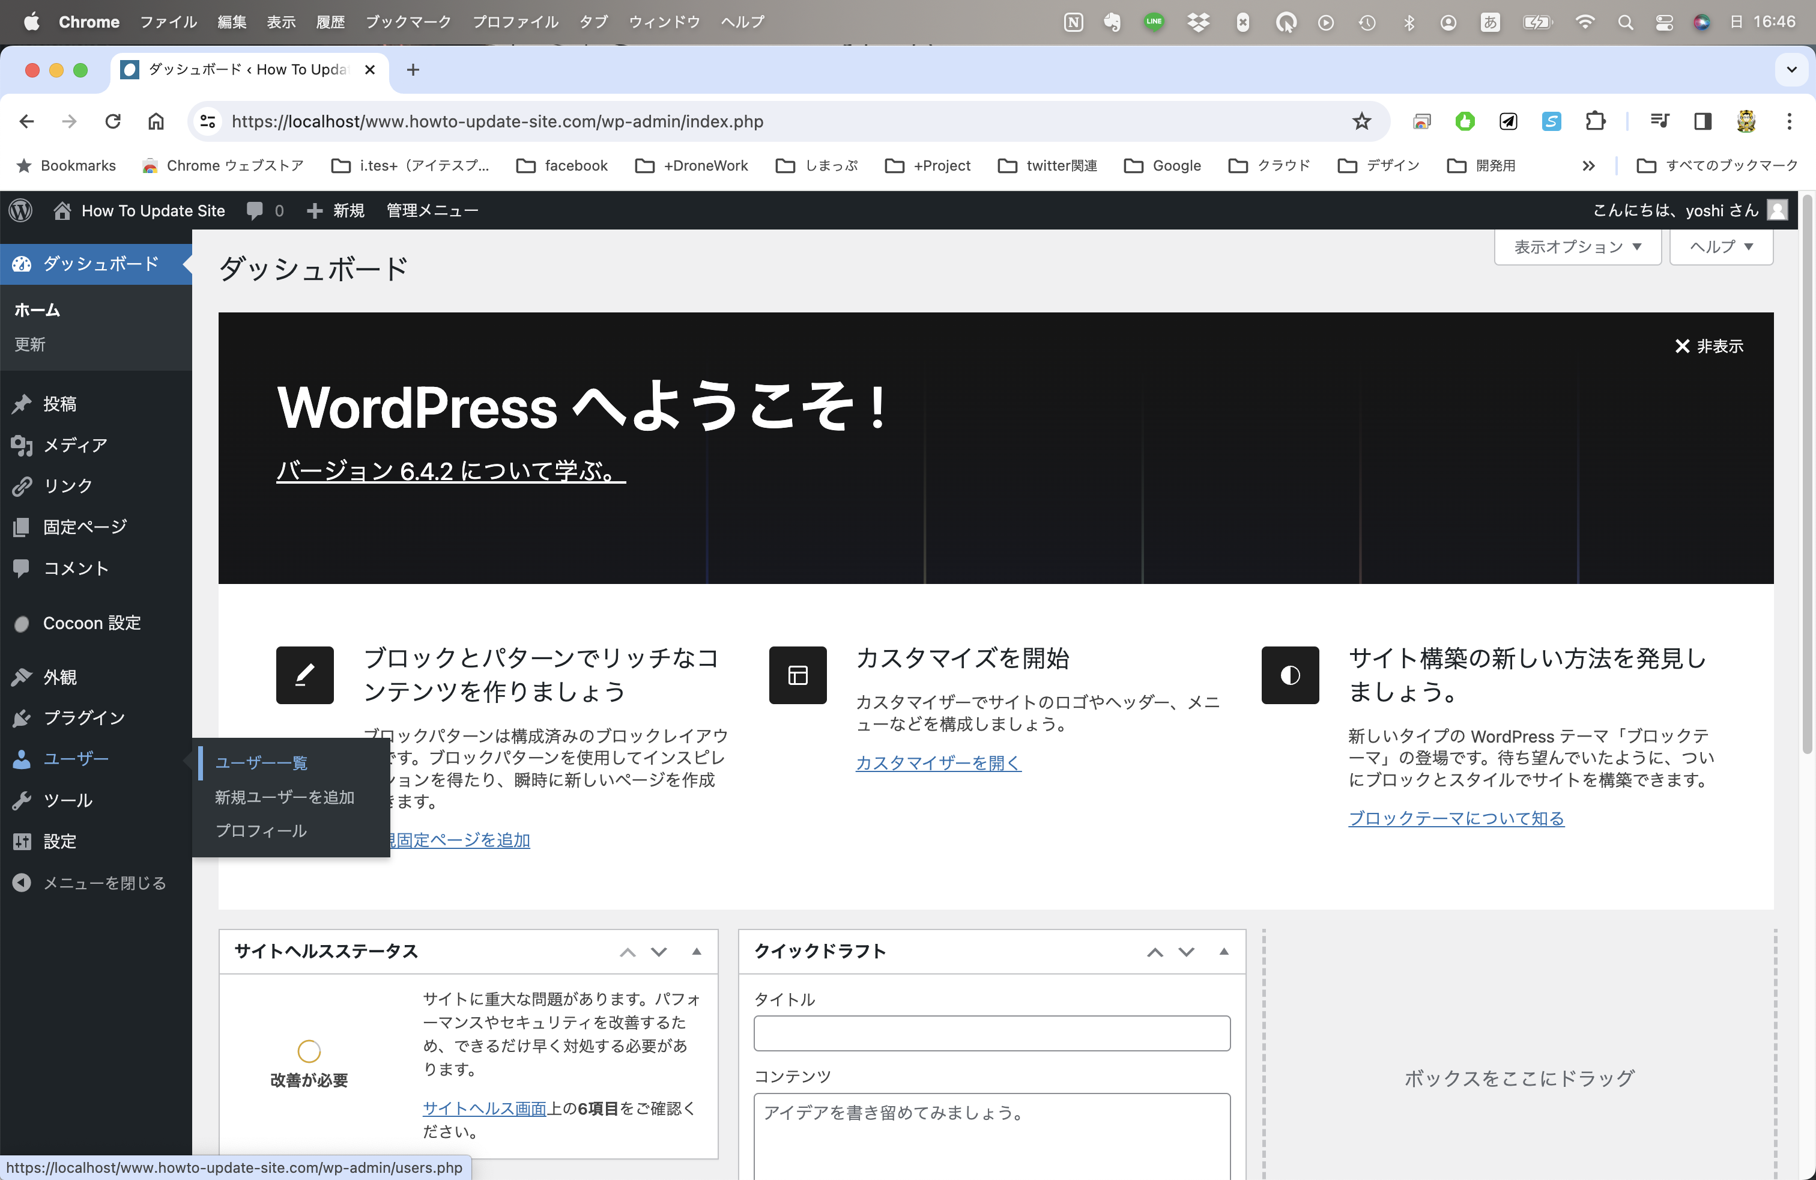Open Spotlight search in macOS menu bar
The image size is (1816, 1180).
click(1625, 22)
